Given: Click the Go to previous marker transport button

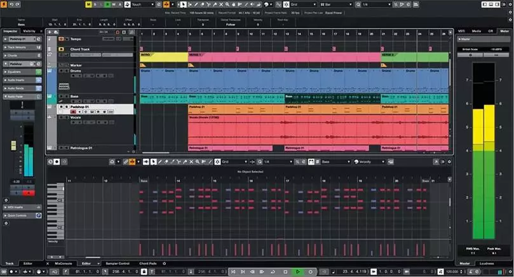Looking at the screenshot, I should tap(233, 272).
